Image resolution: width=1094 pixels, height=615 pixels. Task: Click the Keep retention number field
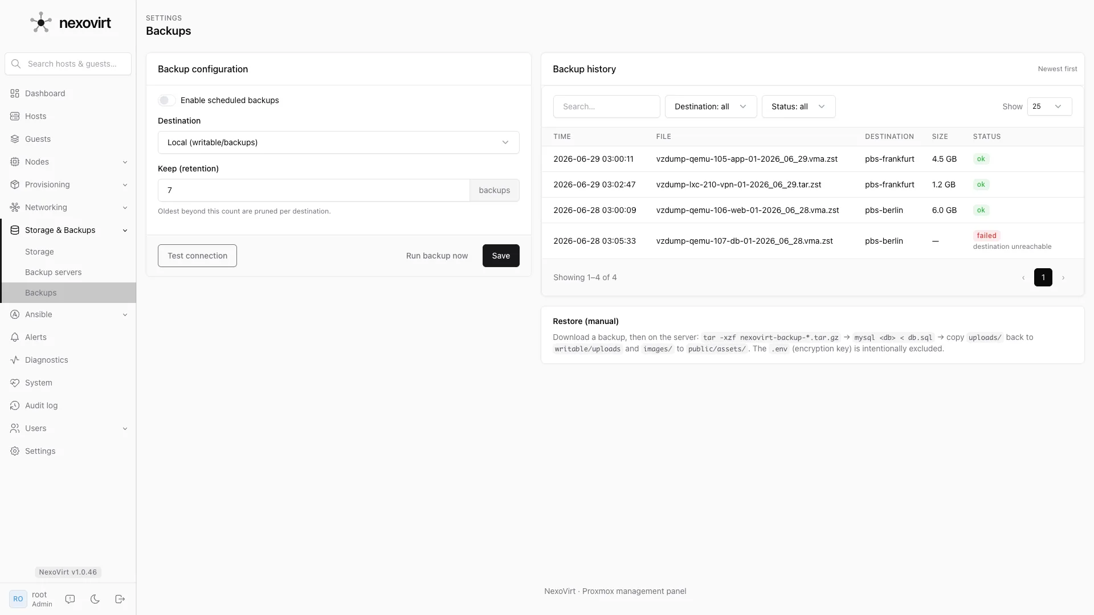[x=313, y=190]
